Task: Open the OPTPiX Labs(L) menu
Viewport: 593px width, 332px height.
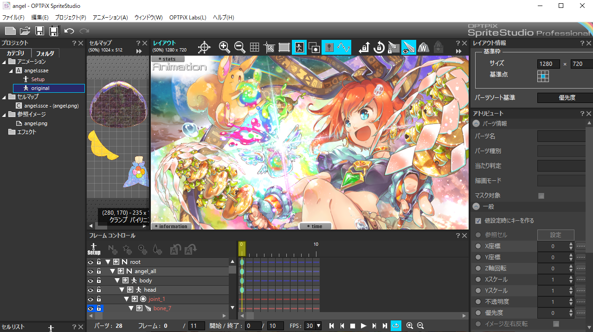Action: click(188, 18)
